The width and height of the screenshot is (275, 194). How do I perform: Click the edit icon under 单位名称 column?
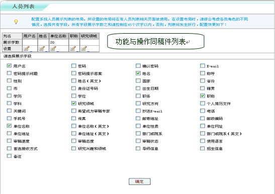point(53,48)
